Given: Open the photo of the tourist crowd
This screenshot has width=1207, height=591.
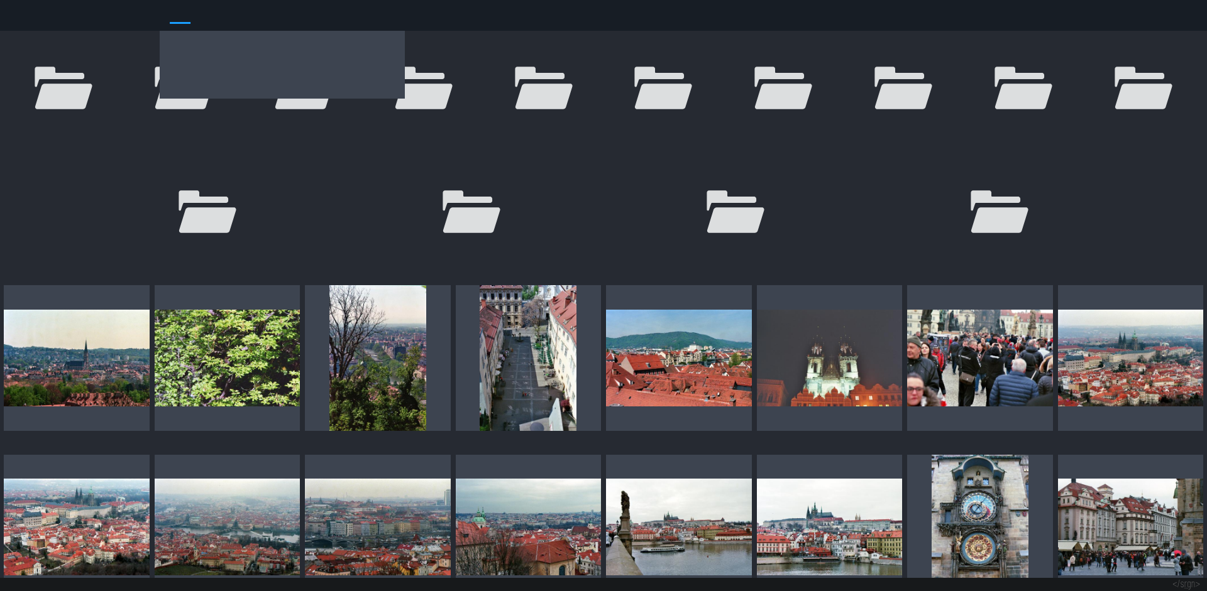Looking at the screenshot, I should click(x=979, y=358).
